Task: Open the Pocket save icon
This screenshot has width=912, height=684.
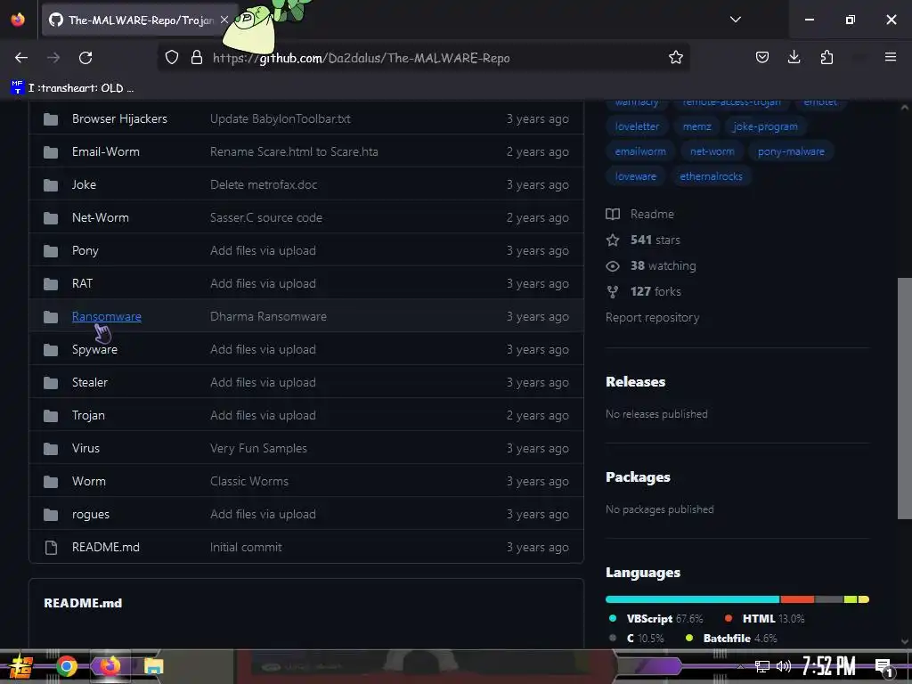Action: pos(762,58)
